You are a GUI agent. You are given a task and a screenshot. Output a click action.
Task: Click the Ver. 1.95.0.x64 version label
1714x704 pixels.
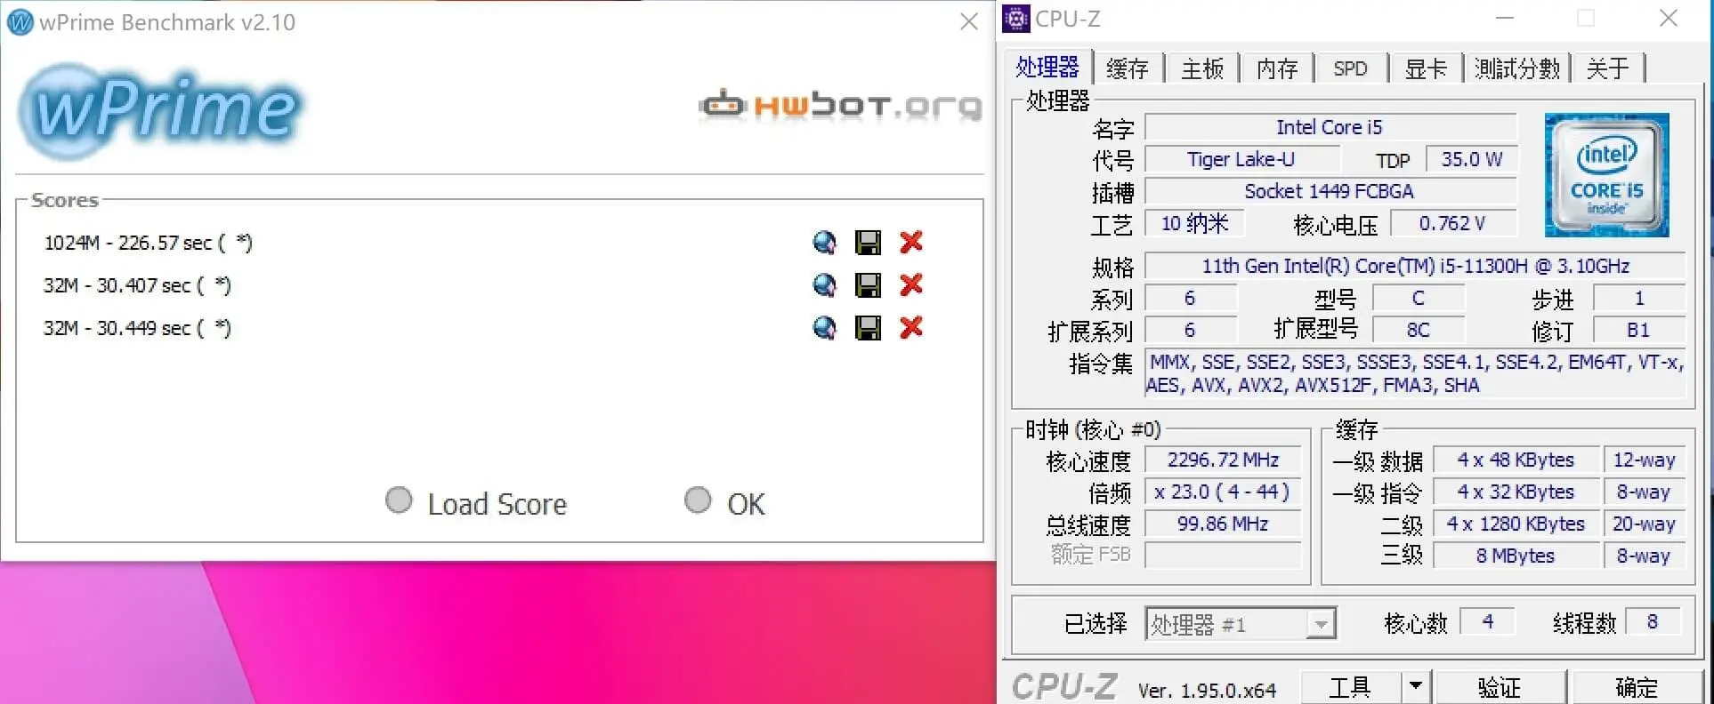click(x=1207, y=690)
